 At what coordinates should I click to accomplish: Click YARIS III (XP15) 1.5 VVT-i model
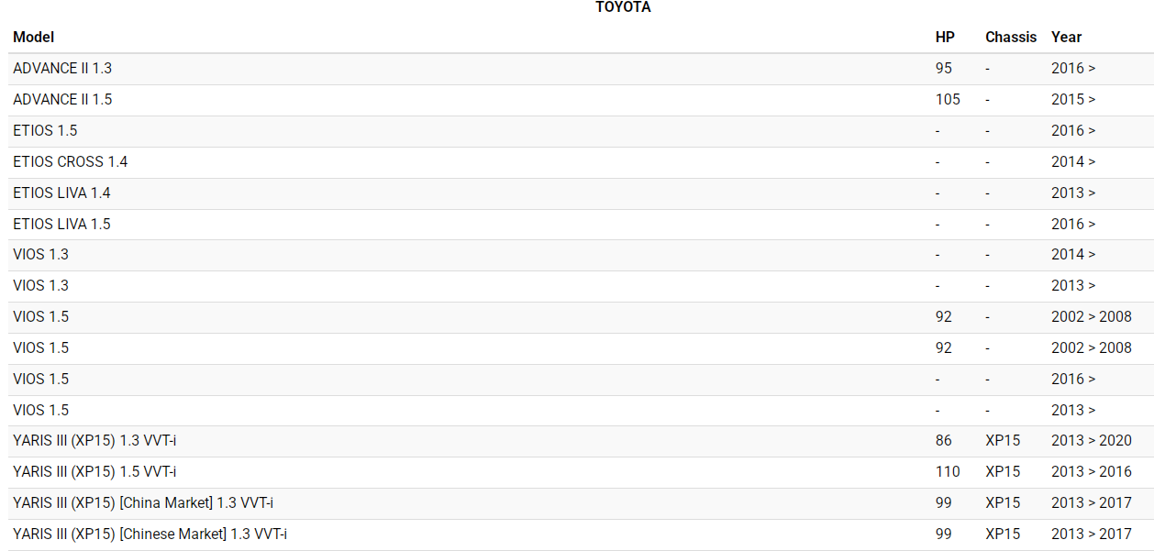tap(94, 472)
